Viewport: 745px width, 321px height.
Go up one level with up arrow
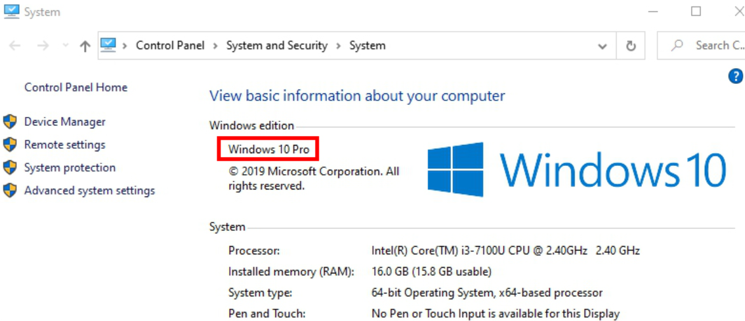click(85, 46)
